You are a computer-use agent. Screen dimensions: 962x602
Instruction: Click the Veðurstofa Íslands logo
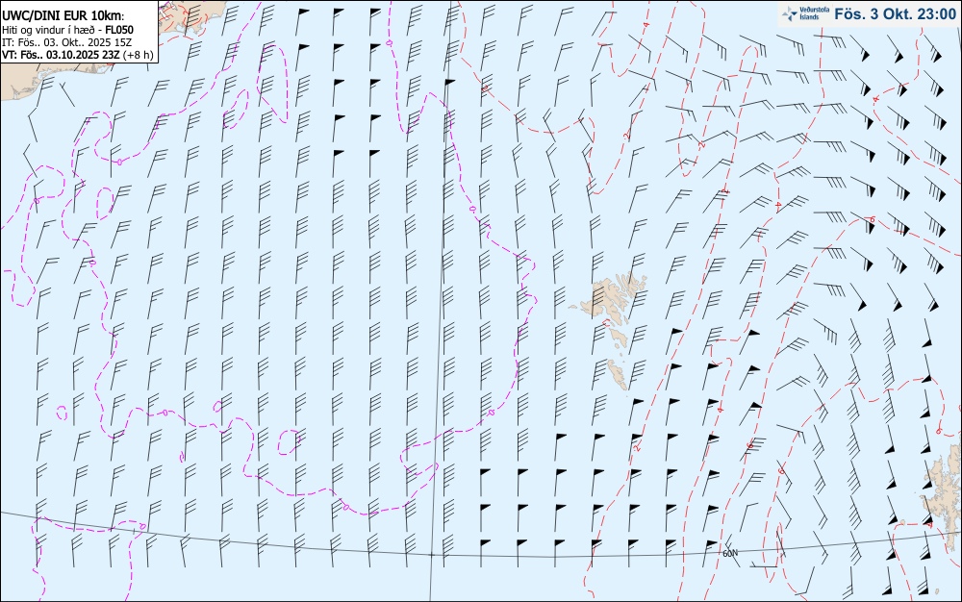pyautogui.click(x=805, y=14)
